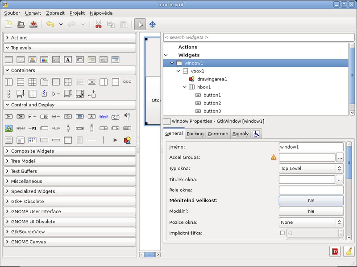
Task: Open the Projekt menu
Action: pyautogui.click(x=77, y=13)
